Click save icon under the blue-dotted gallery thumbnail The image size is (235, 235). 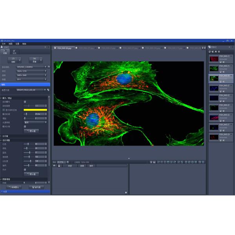[x=221, y=91]
